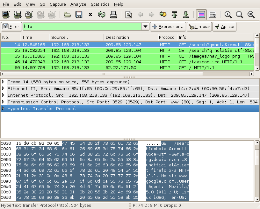Print packets with printer icon
The height and width of the screenshot is (209, 260).
pos(113,15)
